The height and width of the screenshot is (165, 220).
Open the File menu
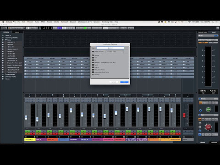[19, 22]
